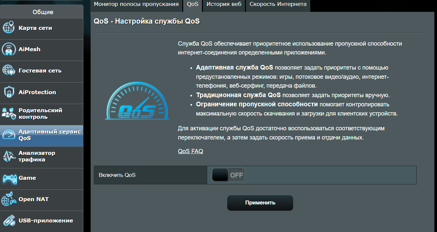Click the Ограничение пропускной способности bold text
The height and width of the screenshot is (232, 437).
tap(257, 104)
